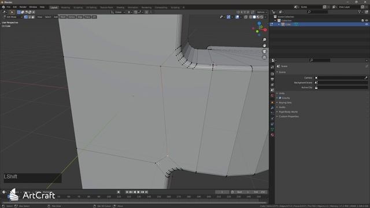Switch to the Layout workspace tab
The image size is (370, 208).
pyautogui.click(x=54, y=8)
